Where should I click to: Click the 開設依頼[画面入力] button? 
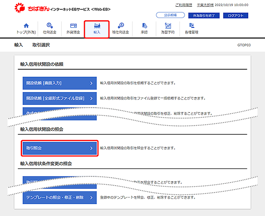click(60, 83)
